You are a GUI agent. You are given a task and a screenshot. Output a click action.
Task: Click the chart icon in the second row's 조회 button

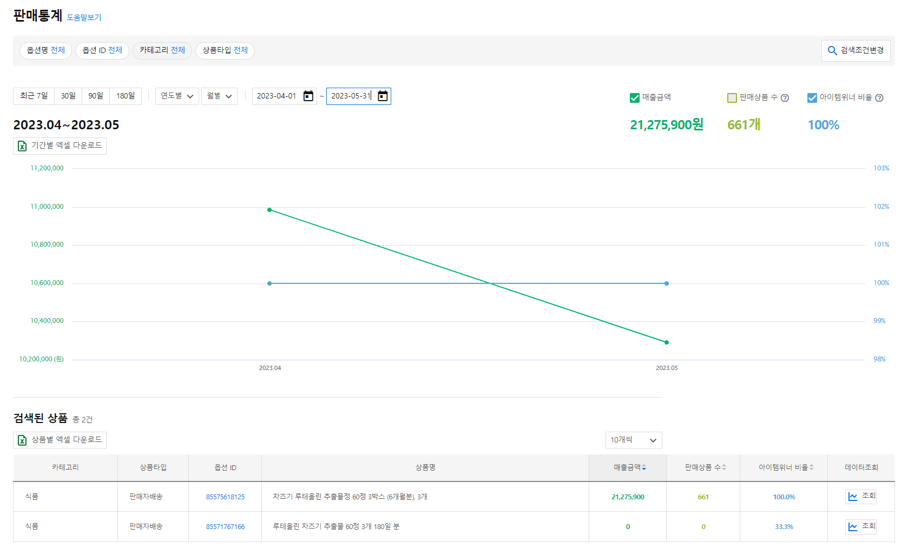(x=853, y=526)
